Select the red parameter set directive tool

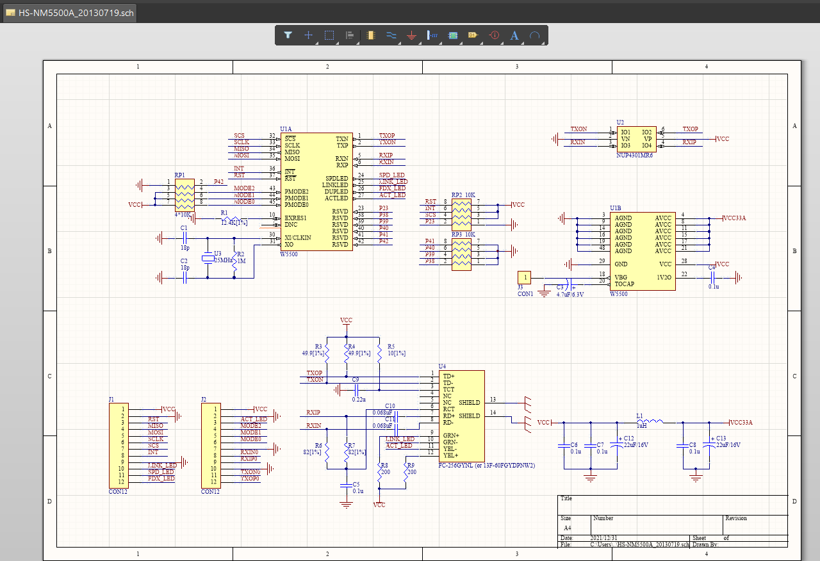point(494,35)
